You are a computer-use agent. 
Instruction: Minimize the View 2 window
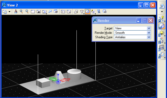click(x=141, y=5)
